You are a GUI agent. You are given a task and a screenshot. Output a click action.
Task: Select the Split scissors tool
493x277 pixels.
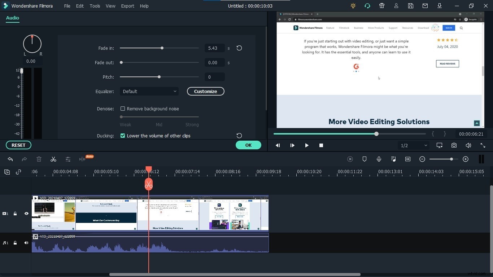53,159
